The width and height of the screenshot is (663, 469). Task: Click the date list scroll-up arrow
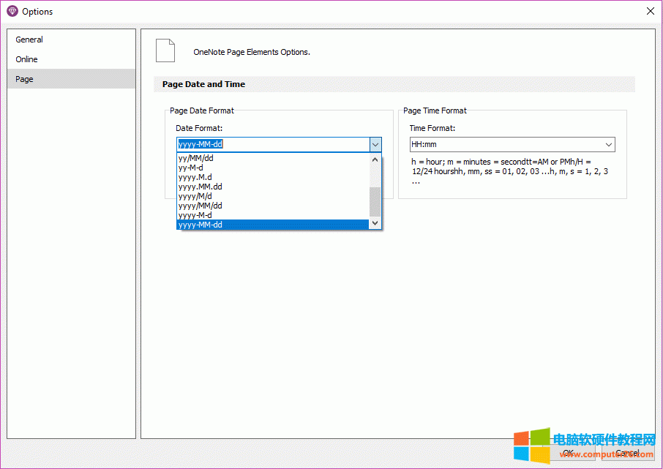[x=375, y=159]
